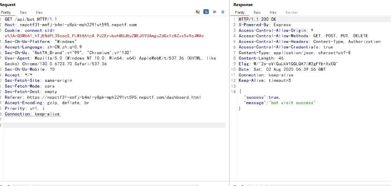Click the 'Sec-Fetch-Site: same-origin' header
Viewport: 391px width, 186px height.
pyautogui.click(x=39, y=81)
